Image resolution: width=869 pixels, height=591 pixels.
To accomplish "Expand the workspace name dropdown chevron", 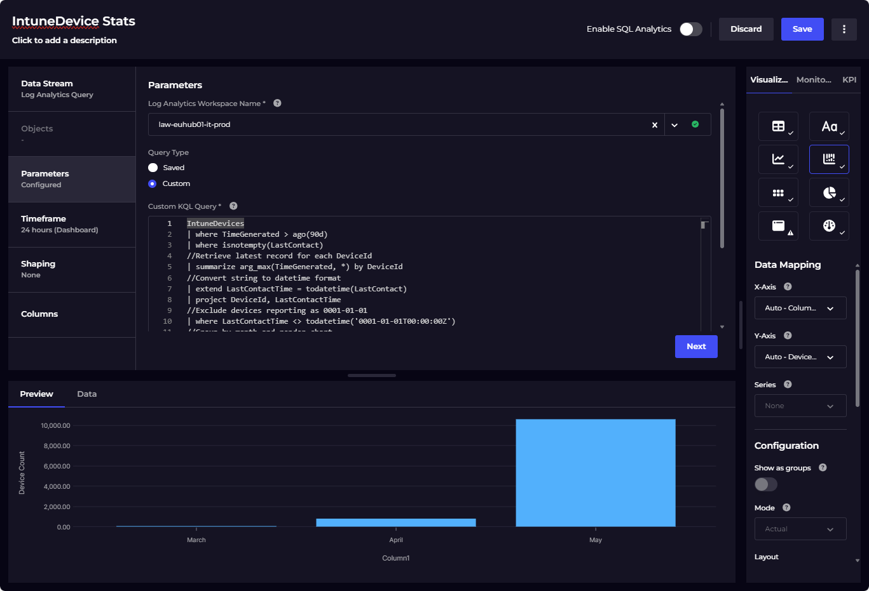I will pos(674,125).
